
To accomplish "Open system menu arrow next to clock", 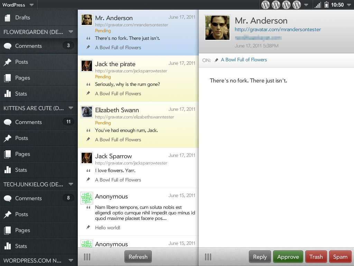I will click(x=349, y=5).
